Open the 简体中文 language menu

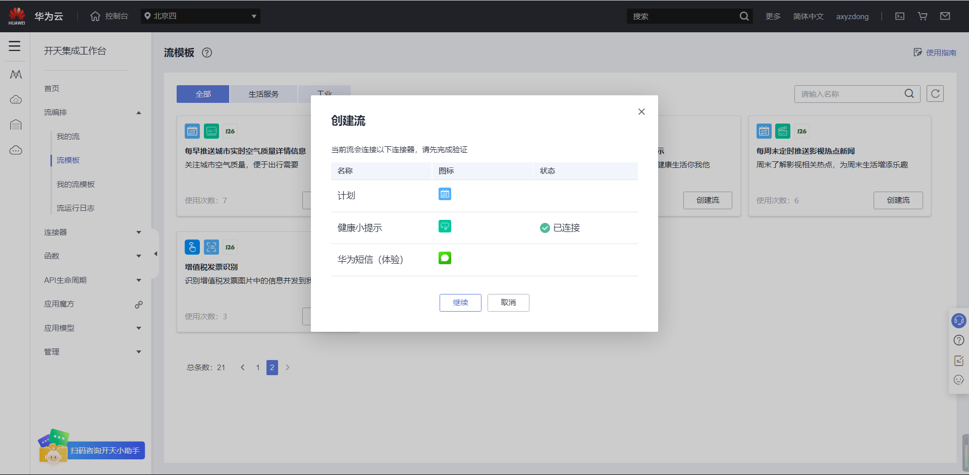(x=808, y=16)
